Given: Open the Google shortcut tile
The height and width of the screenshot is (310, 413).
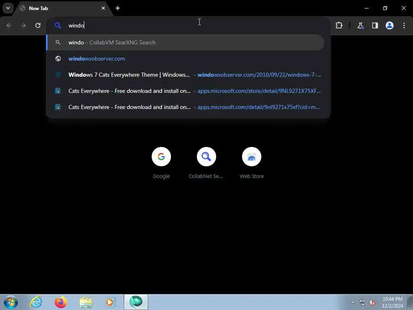Looking at the screenshot, I should [x=161, y=163].
